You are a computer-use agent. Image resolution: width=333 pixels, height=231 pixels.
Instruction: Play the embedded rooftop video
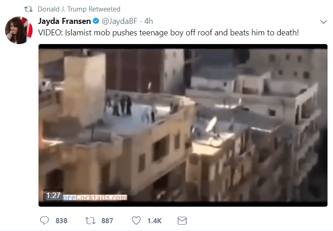[183, 125]
